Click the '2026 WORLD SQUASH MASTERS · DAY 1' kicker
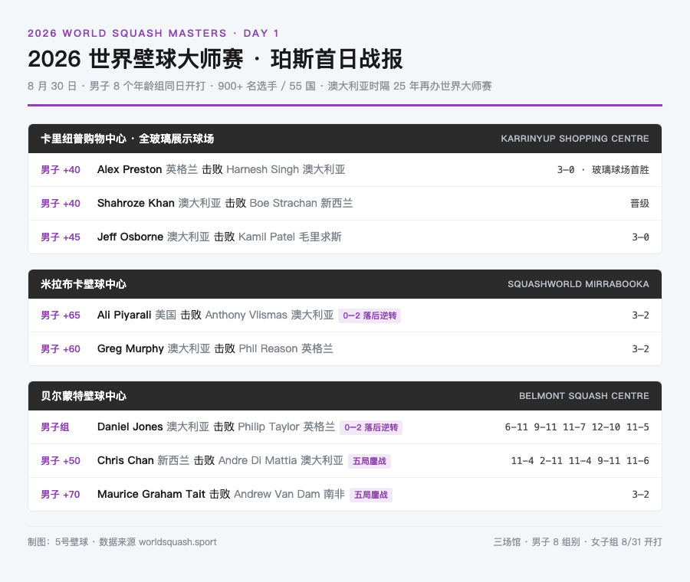 (x=153, y=34)
